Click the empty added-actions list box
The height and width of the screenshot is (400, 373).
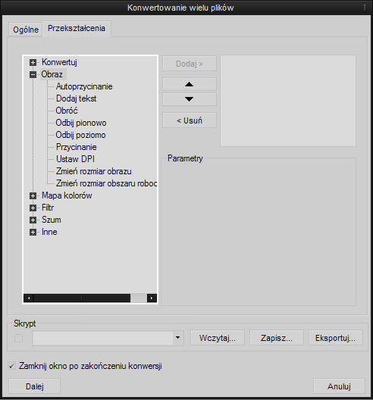coord(288,101)
